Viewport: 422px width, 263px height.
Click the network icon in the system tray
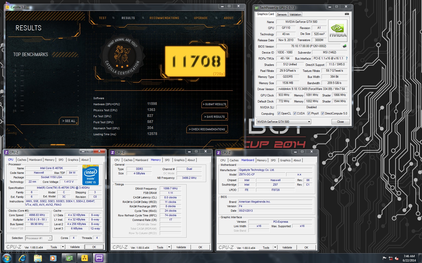(391, 258)
